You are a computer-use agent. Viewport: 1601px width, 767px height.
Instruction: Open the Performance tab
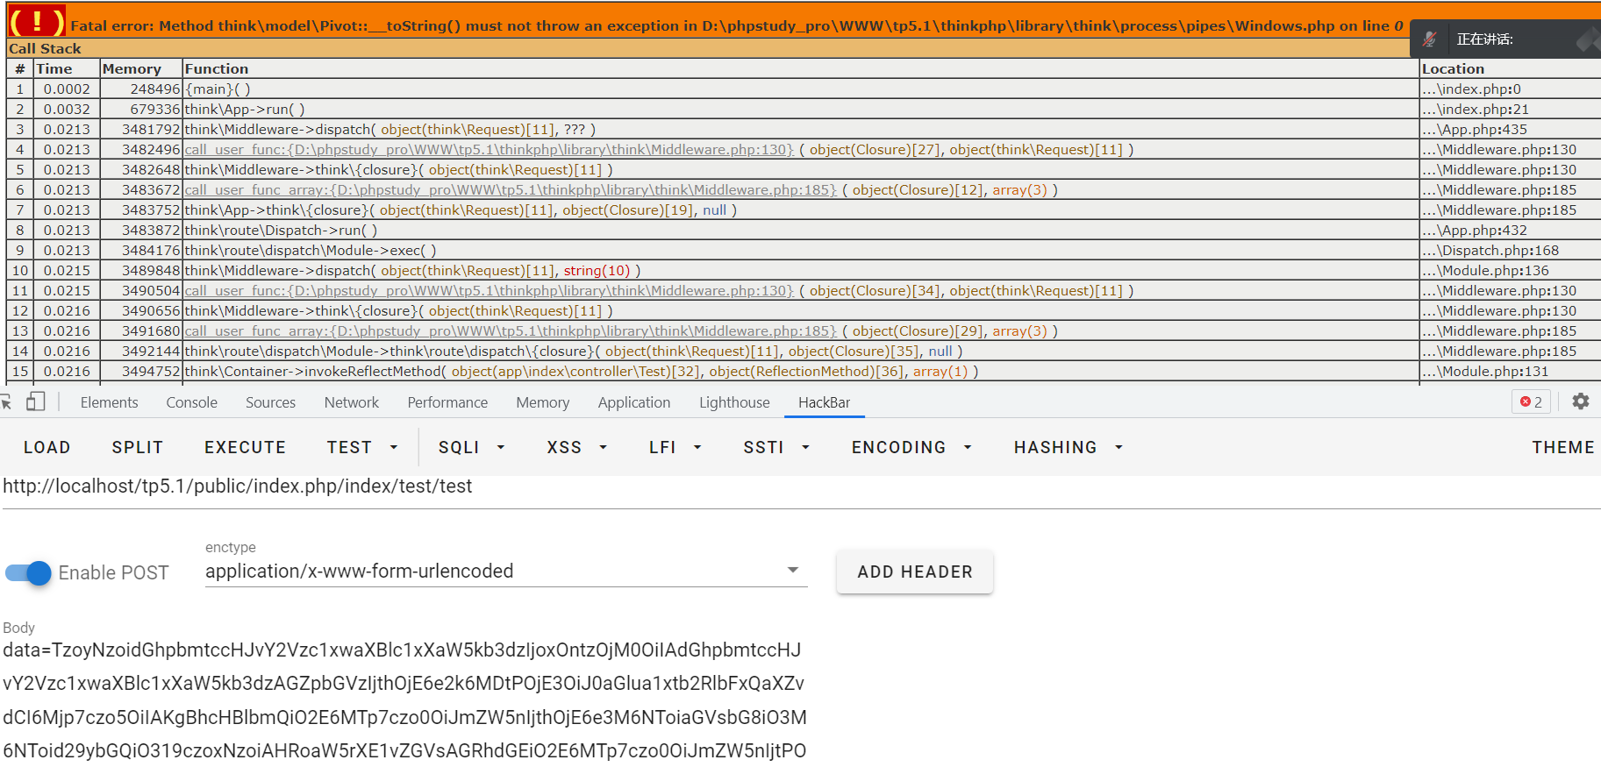[447, 402]
